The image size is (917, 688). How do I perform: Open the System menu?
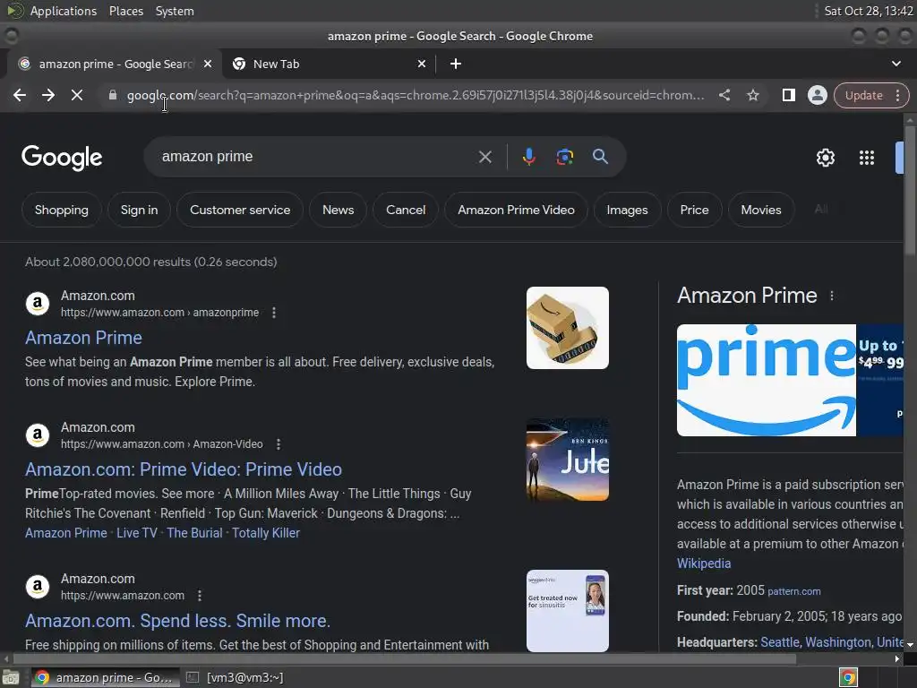(175, 11)
